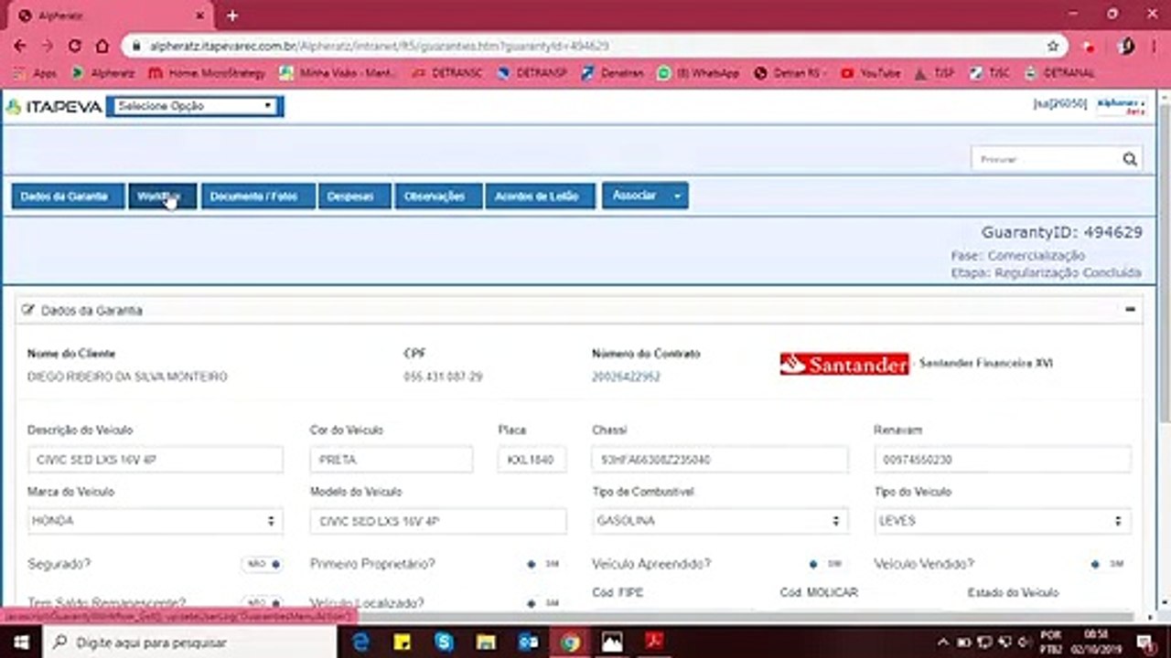This screenshot has width=1171, height=658.
Task: Open YouTube bookmark
Action: click(x=870, y=73)
